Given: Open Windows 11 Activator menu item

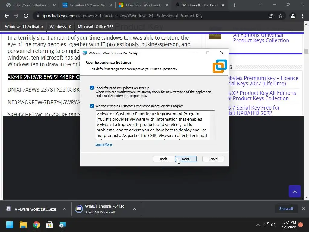Looking at the screenshot, I should click(24, 27).
